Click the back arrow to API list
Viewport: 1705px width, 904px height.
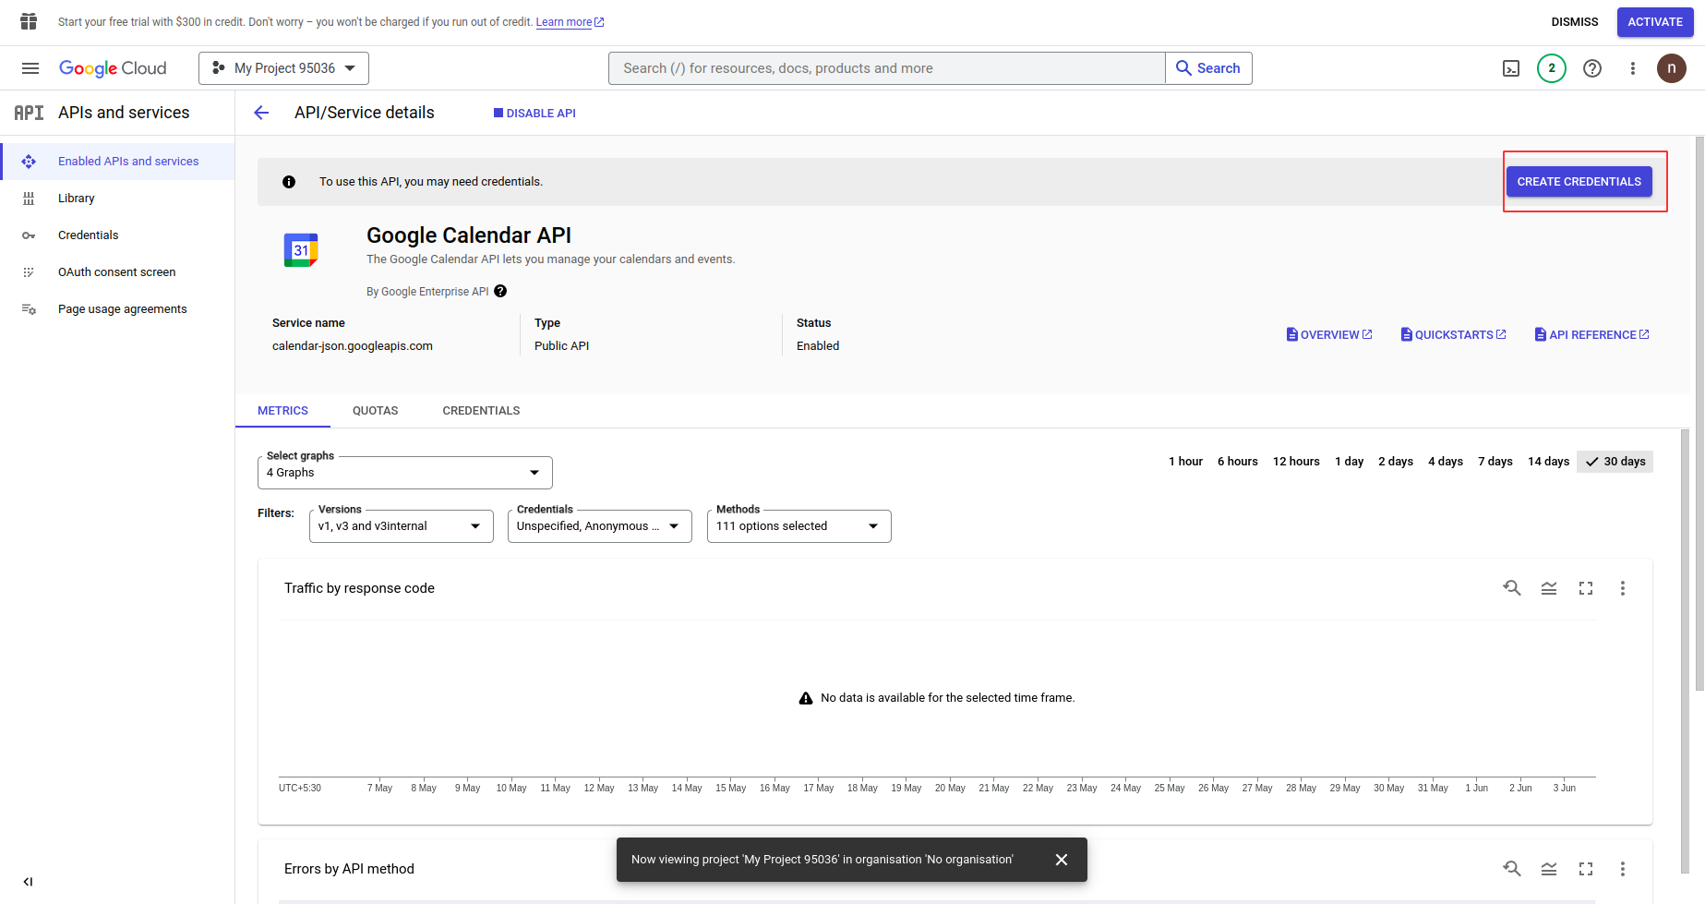point(261,113)
